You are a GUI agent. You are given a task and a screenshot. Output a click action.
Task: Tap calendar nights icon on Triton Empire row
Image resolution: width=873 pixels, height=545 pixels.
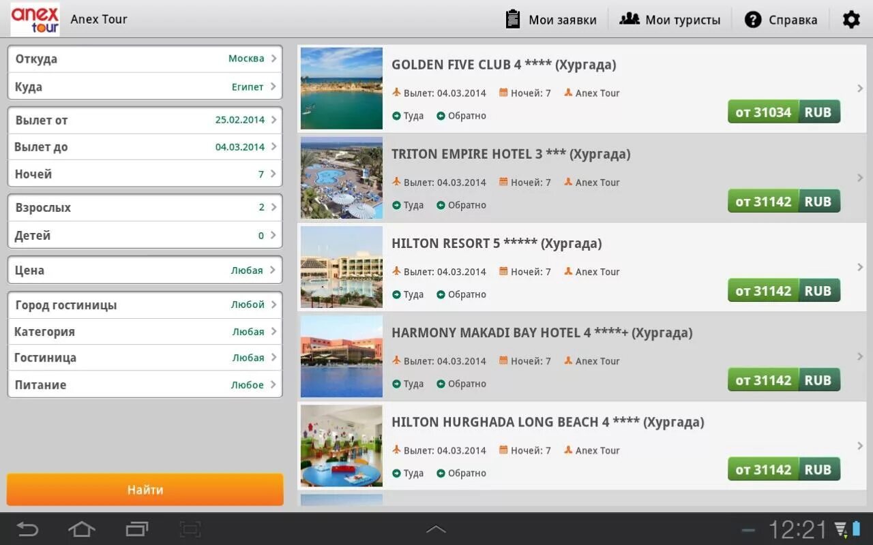click(x=503, y=181)
